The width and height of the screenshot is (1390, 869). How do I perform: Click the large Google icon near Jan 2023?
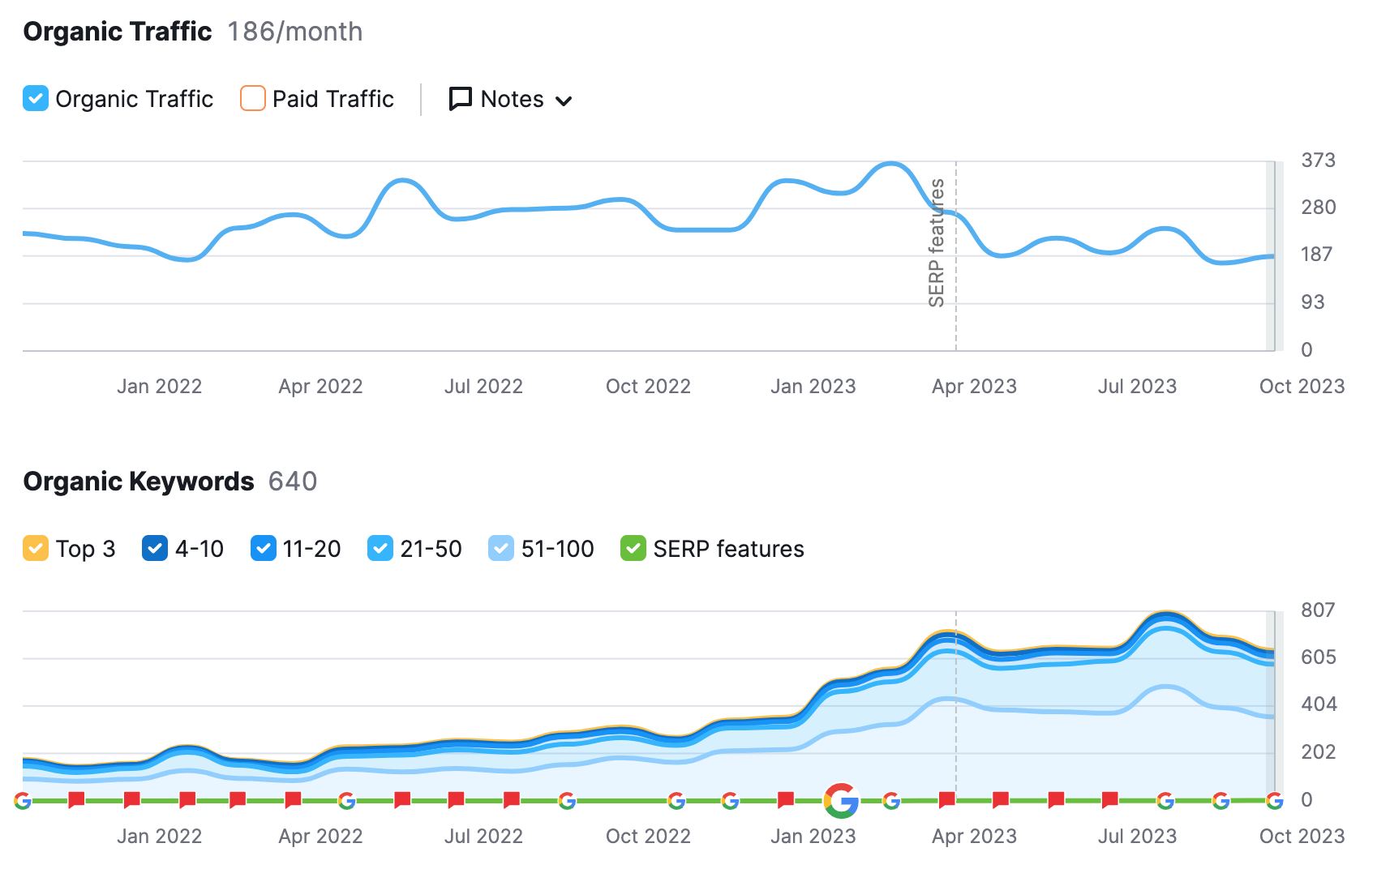point(841,801)
